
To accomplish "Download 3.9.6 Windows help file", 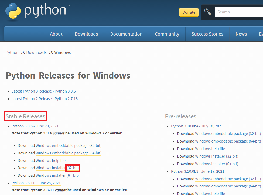I will 50,161.
